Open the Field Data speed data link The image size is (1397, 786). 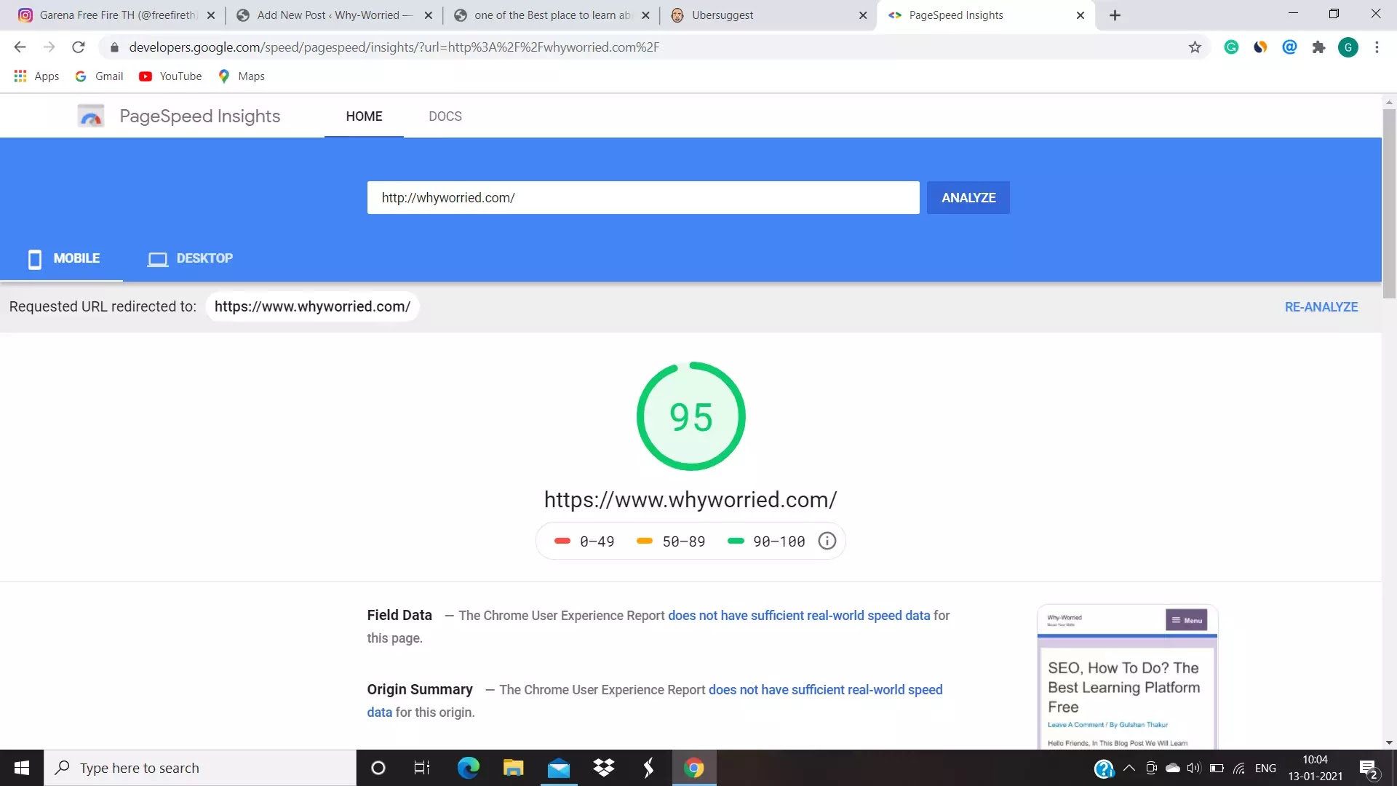click(x=798, y=616)
